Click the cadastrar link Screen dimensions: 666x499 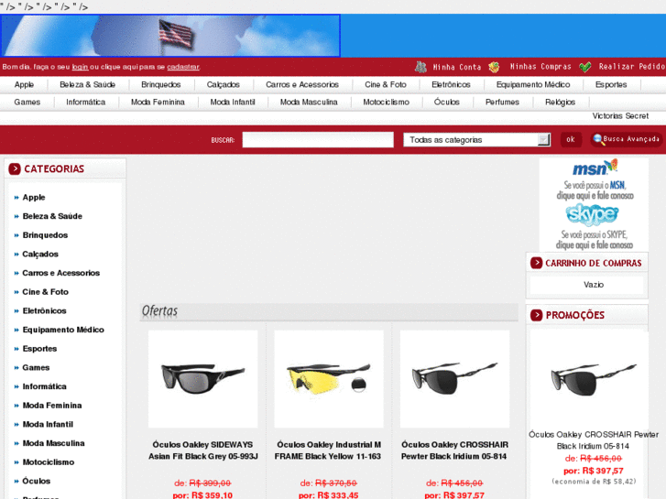tap(183, 67)
